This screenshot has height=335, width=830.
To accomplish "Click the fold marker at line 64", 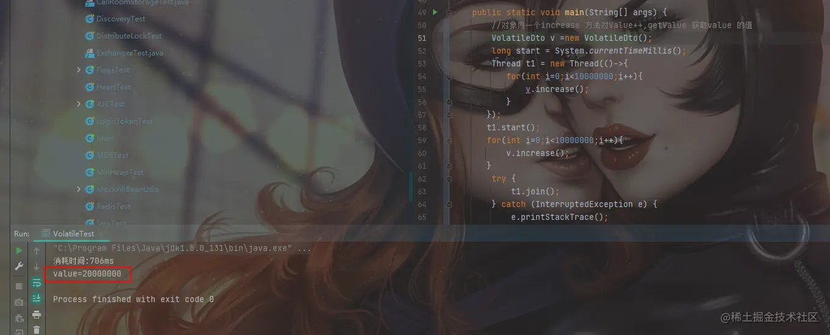I will click(x=449, y=204).
